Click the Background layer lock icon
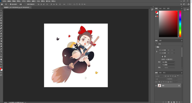 (x=179, y=86)
